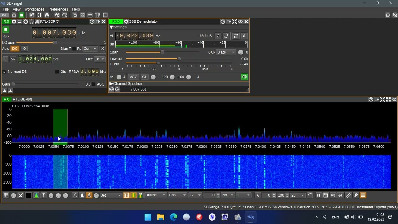Uncheck No-mod DS option

pos(4,72)
